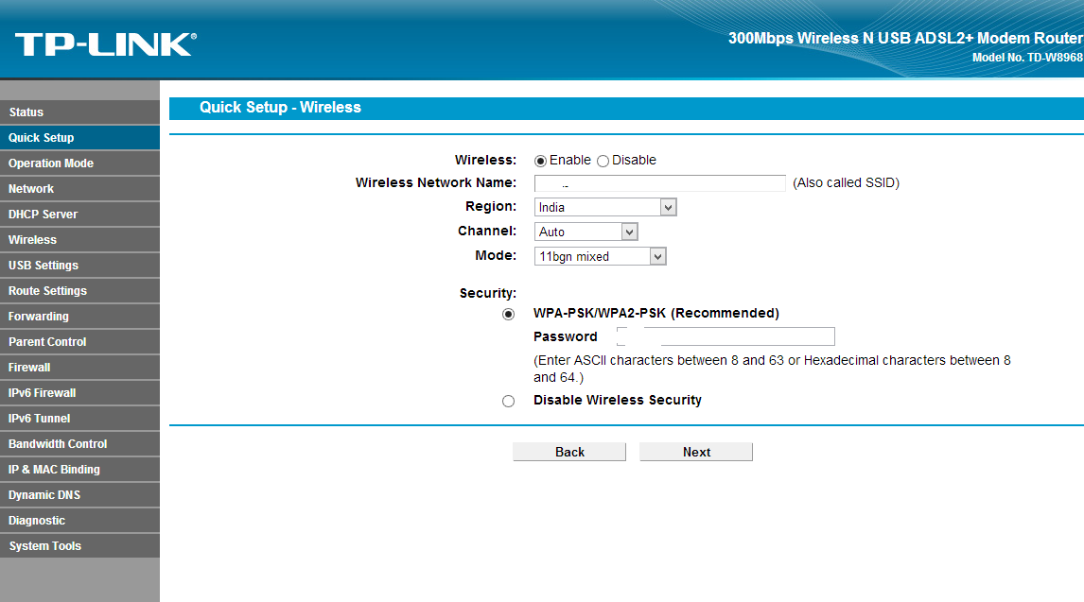
Task: Click the TP-LINK logo
Action: (x=106, y=44)
